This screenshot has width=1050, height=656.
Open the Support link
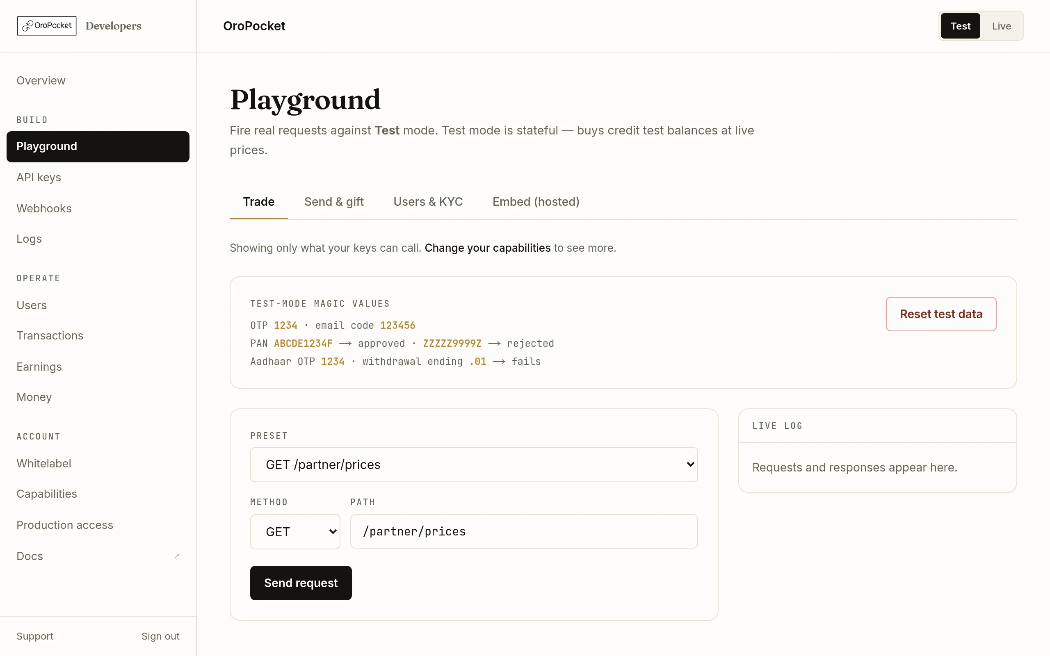coord(35,636)
